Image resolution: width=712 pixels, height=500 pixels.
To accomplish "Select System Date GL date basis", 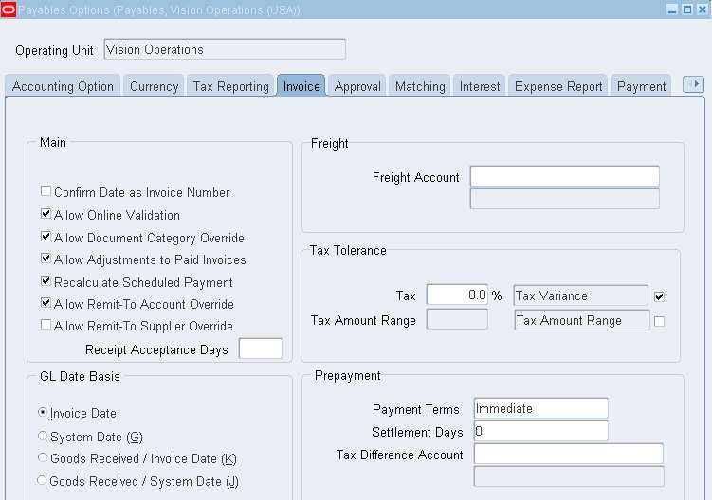I will [43, 437].
